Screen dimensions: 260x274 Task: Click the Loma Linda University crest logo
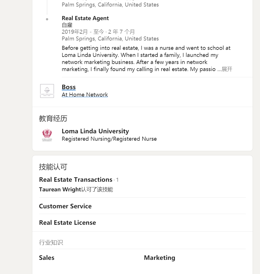[x=47, y=135]
